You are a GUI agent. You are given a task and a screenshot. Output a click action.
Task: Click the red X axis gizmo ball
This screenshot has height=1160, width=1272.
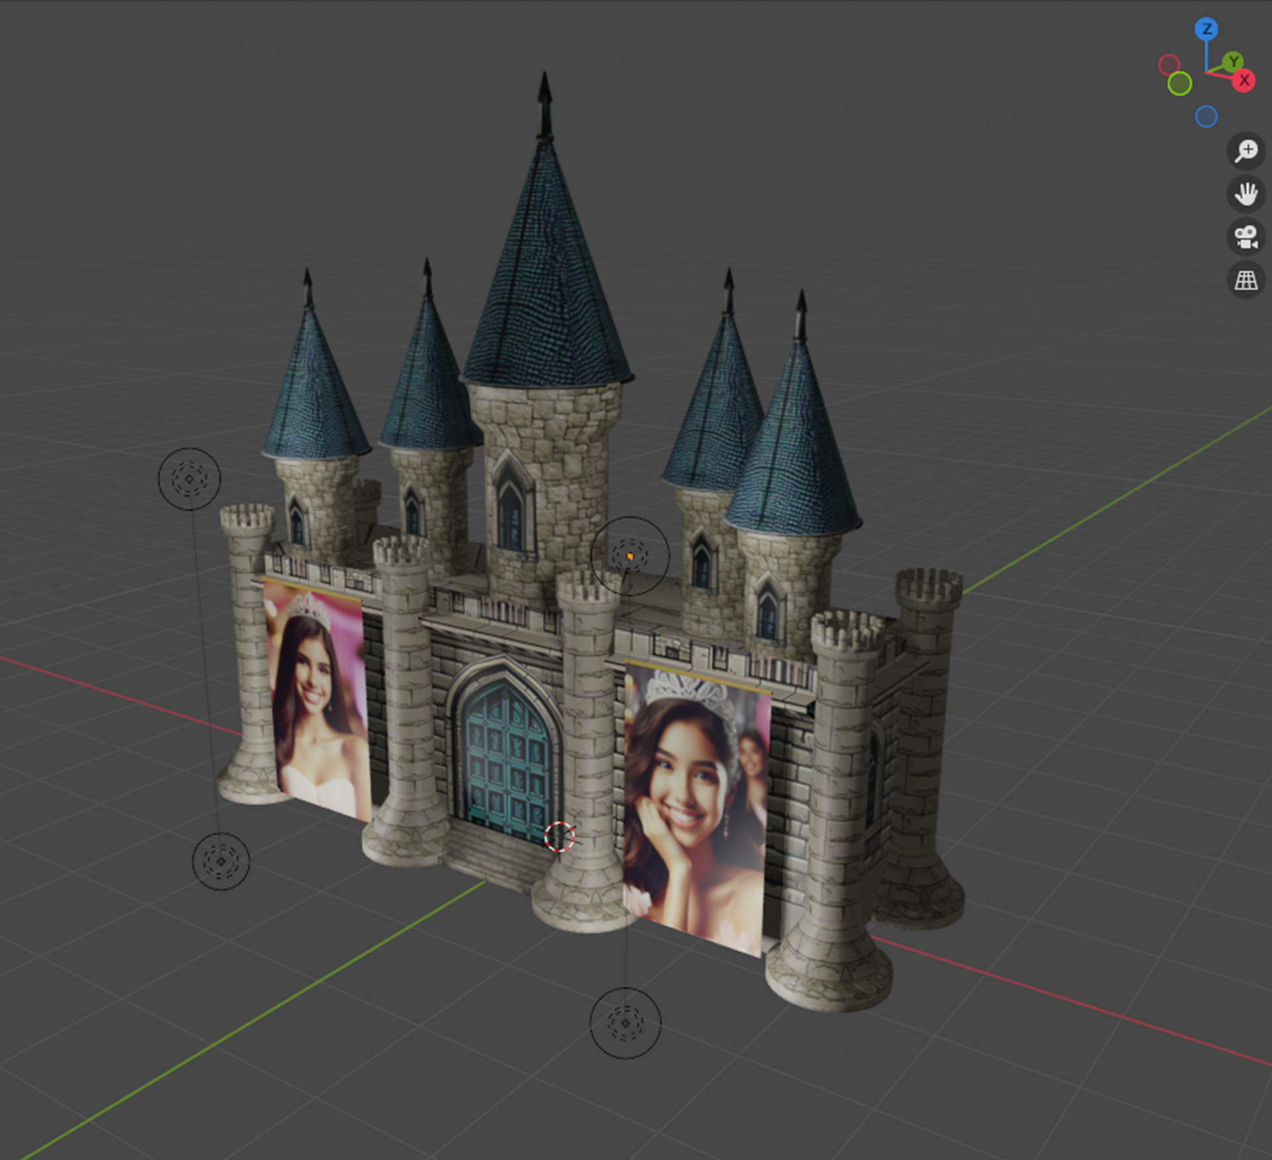1244,81
